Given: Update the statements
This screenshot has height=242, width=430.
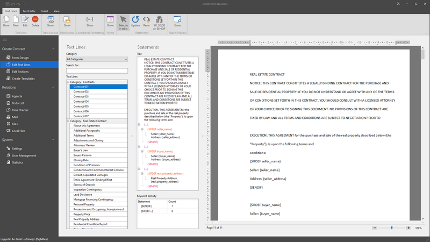Looking at the screenshot, I should pyautogui.click(x=135, y=21).
